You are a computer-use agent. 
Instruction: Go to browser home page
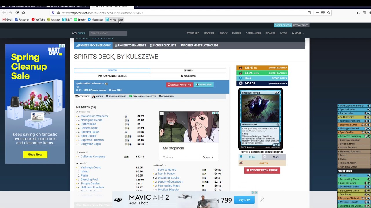pos(23,13)
